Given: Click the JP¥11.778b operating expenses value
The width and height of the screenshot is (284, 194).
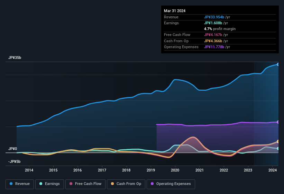Looking at the screenshot, I should point(214,47).
